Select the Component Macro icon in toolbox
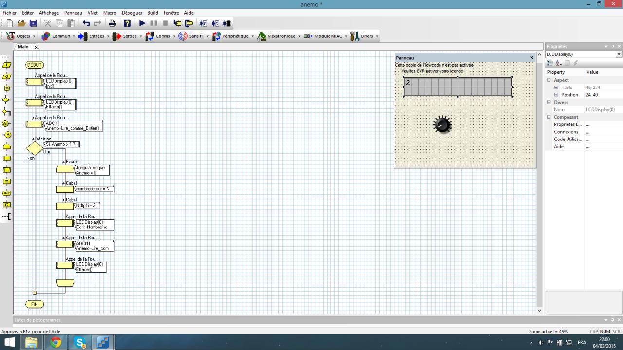This screenshot has height=350, width=623. point(7,170)
